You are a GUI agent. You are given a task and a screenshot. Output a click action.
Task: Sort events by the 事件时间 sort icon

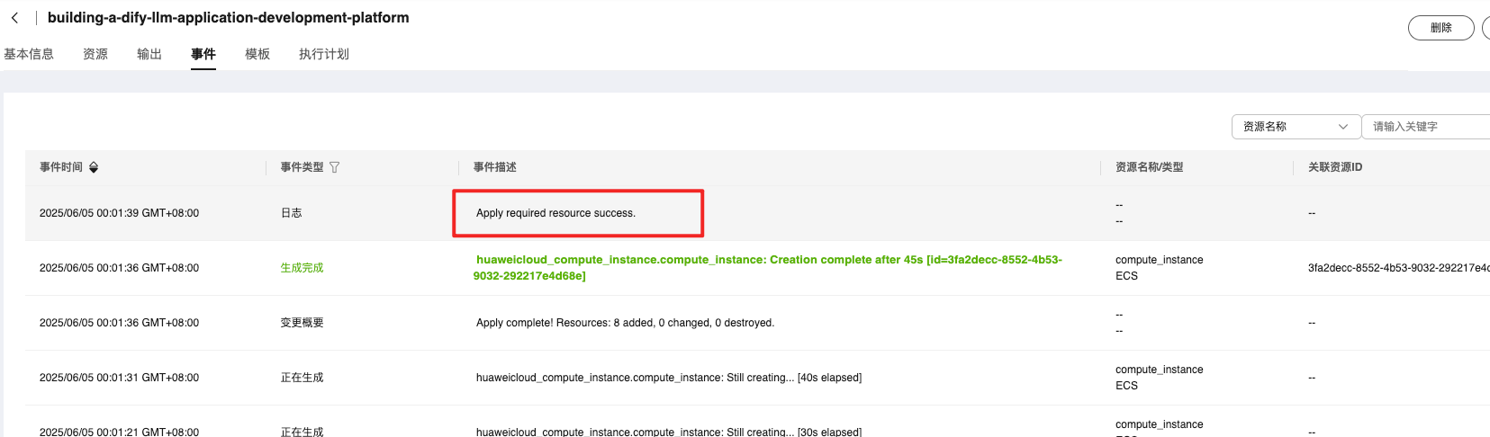coord(94,167)
